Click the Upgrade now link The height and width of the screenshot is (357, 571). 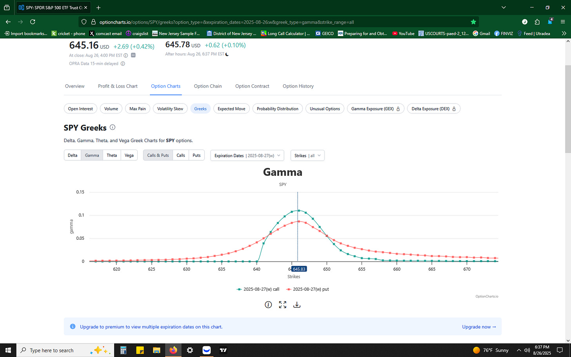point(479,327)
